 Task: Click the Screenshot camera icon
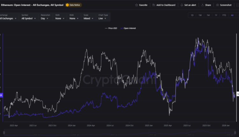coord(218,5)
